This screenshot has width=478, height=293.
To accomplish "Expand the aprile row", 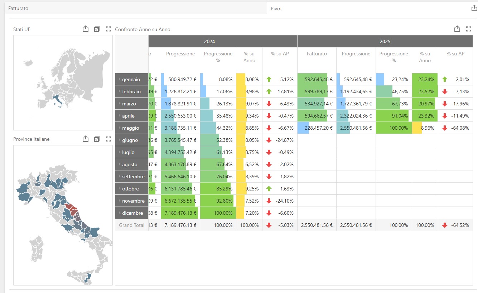I will pos(120,116).
